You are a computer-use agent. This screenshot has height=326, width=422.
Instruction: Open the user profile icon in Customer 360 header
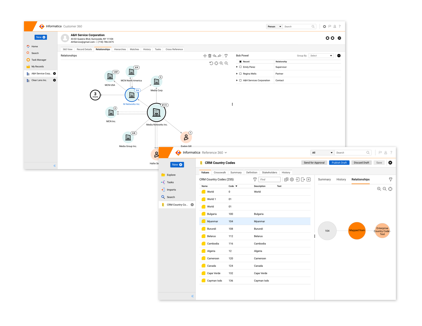tap(335, 26)
